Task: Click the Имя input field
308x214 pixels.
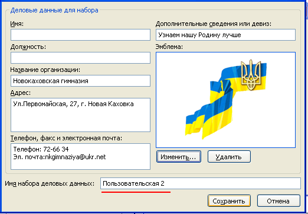Action: pos(80,35)
